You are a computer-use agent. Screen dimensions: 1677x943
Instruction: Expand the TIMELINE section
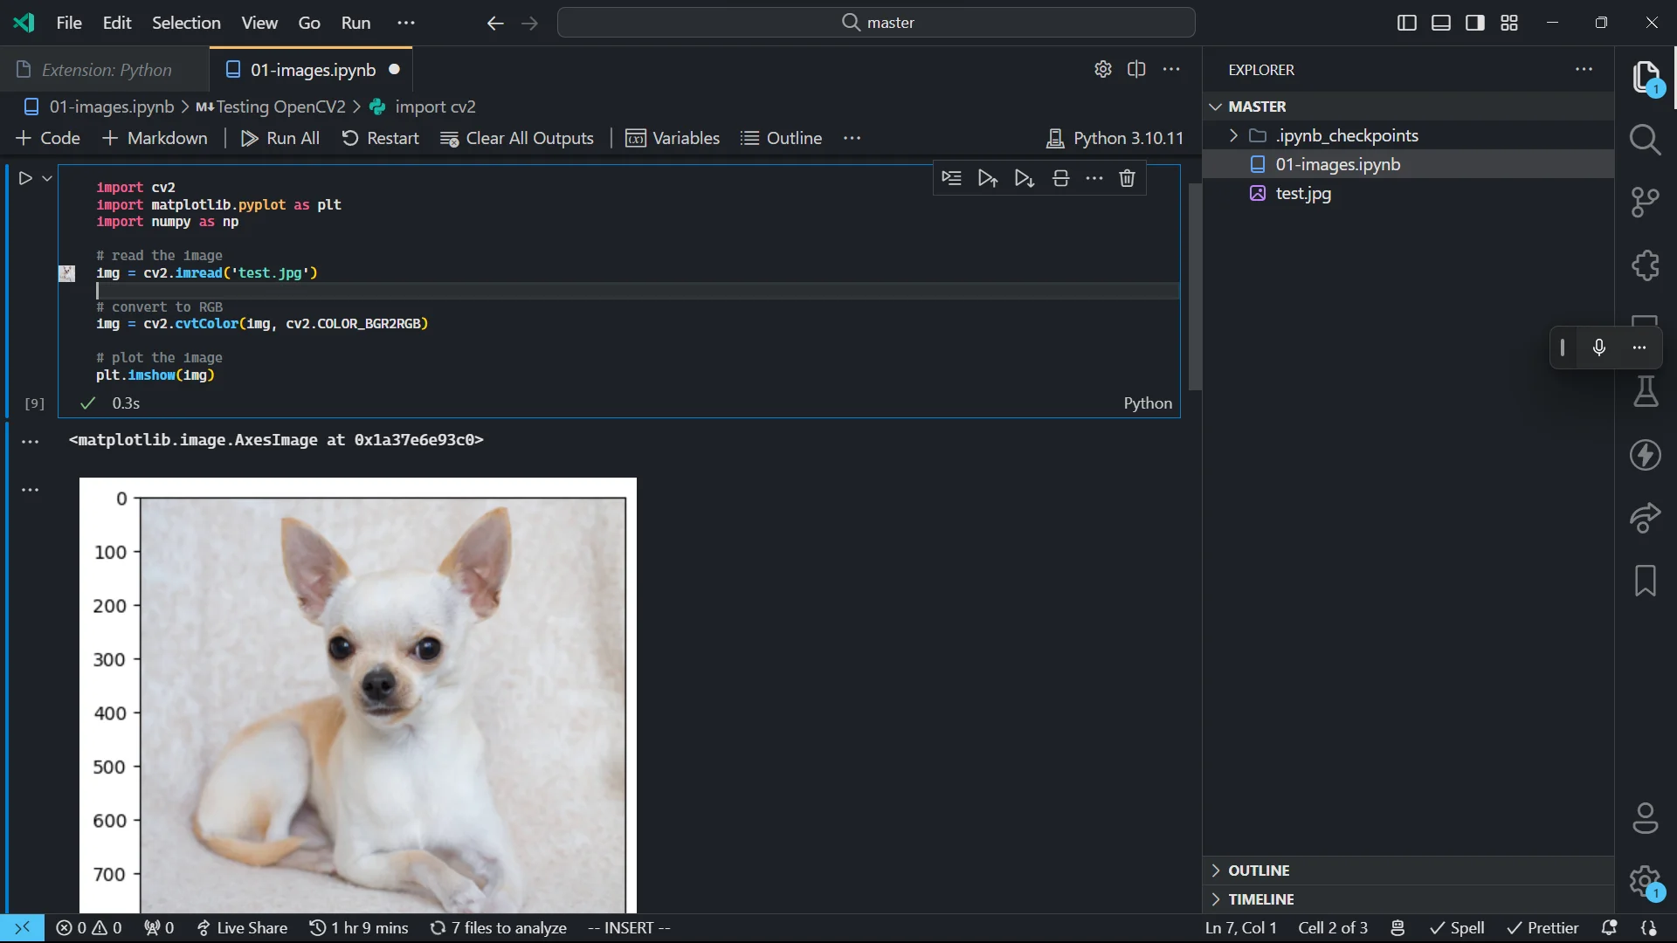coord(1260,898)
